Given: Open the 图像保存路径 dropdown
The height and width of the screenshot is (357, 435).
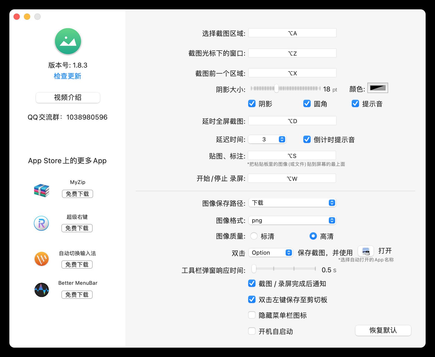Looking at the screenshot, I should (x=292, y=203).
